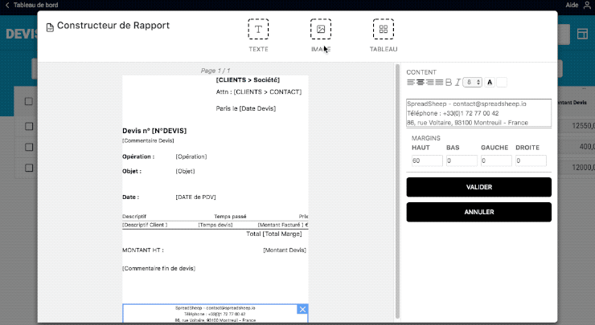Click into the content text area

pos(478,113)
